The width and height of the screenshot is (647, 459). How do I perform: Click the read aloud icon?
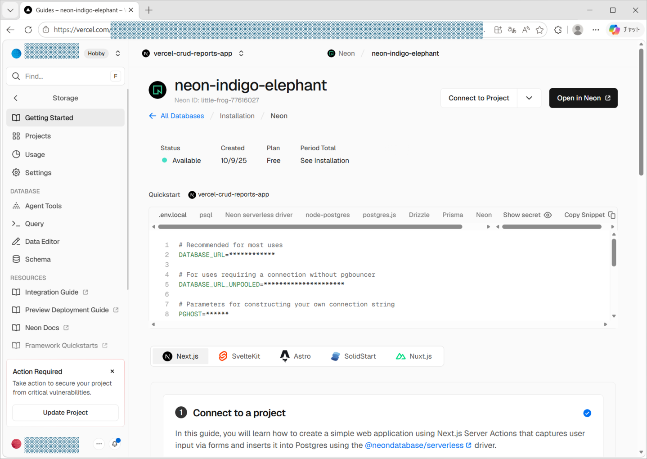[x=526, y=30]
